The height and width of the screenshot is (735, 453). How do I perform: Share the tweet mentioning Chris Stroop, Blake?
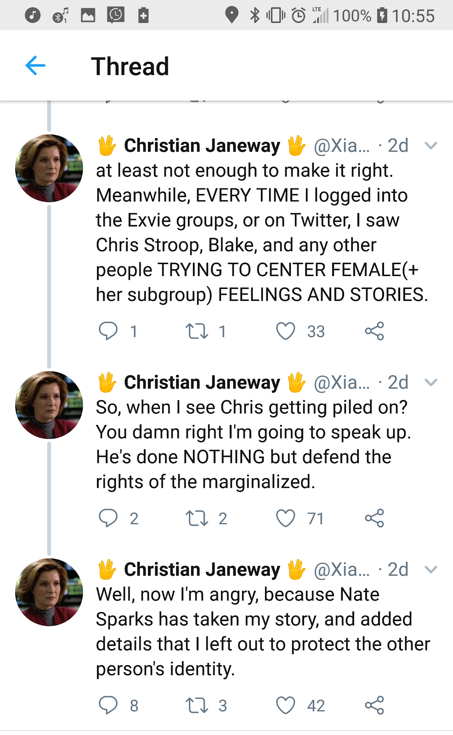click(374, 331)
